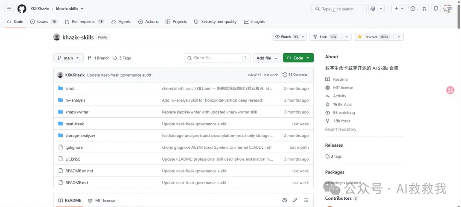Image resolution: width=461 pixels, height=207 pixels.
Task: Click the khazix-writer folder icon
Action: coord(61,112)
